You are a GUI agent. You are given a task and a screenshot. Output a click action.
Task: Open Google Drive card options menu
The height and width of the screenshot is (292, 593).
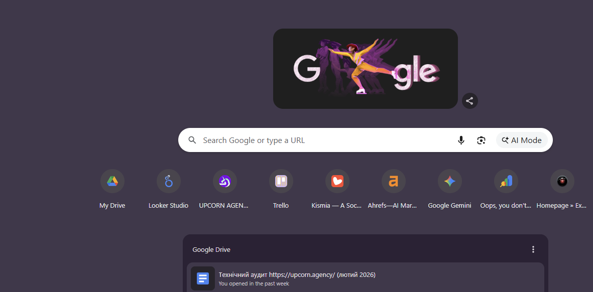533,249
